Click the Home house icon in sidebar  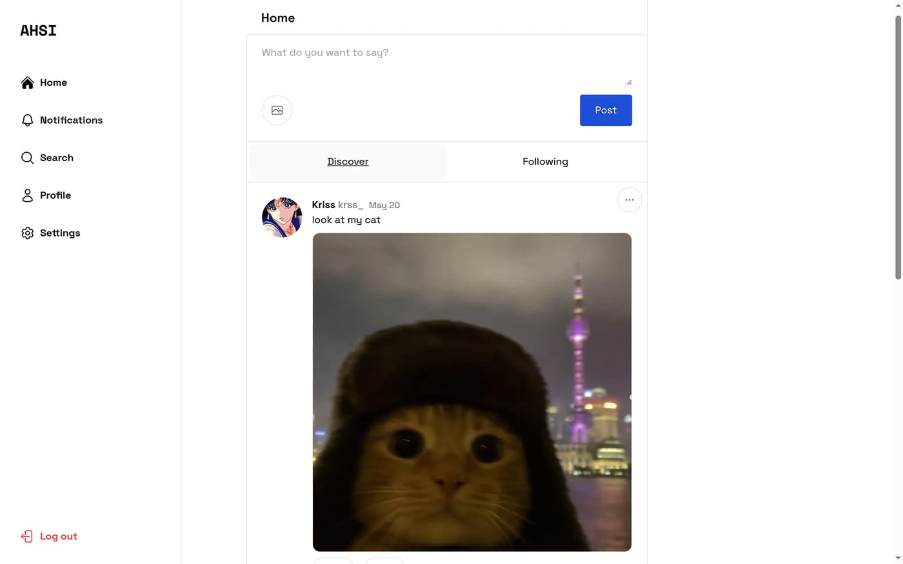(x=27, y=83)
